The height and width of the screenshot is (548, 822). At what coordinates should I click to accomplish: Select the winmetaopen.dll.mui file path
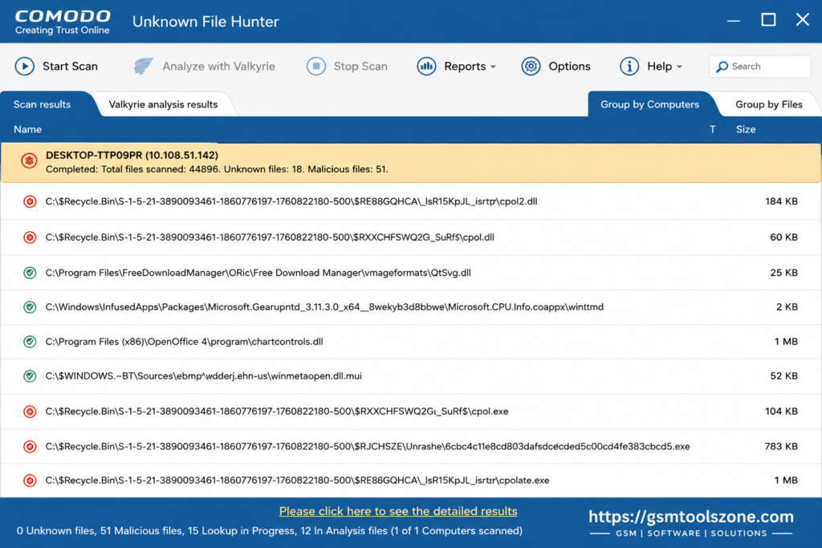pyautogui.click(x=203, y=376)
